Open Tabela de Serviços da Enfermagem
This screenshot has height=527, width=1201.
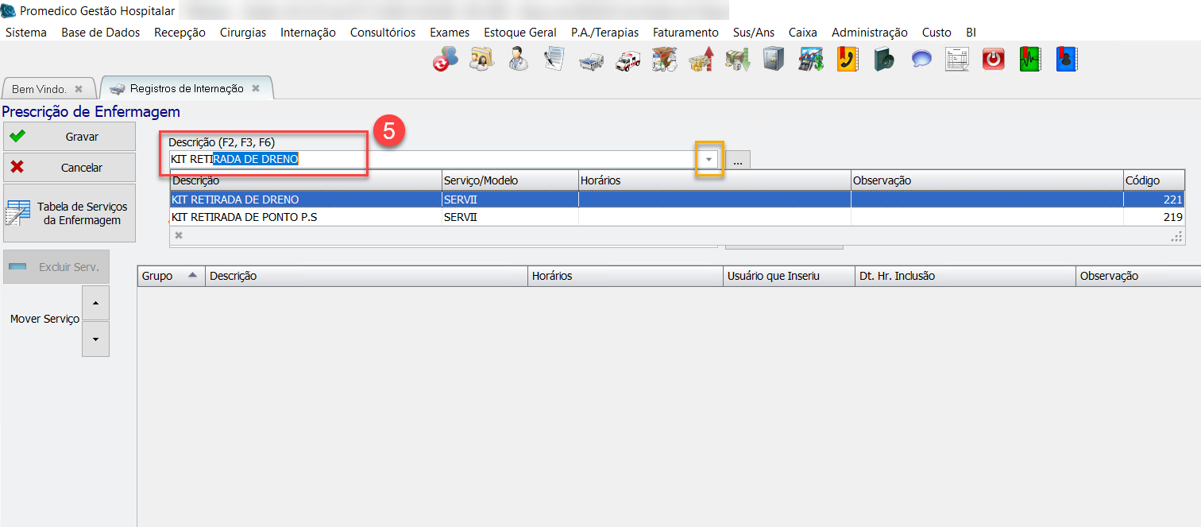click(69, 213)
